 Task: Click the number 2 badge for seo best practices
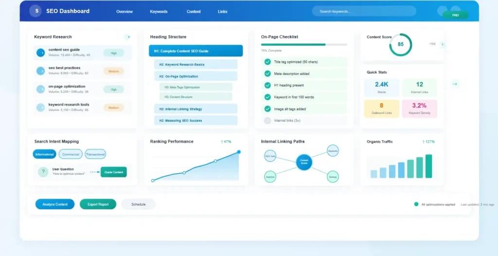[41, 71]
